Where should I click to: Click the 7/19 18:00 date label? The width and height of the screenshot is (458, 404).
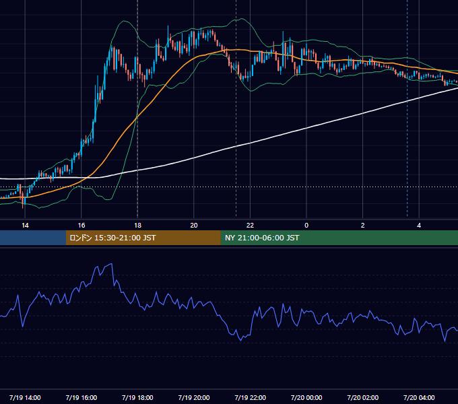pos(137,397)
